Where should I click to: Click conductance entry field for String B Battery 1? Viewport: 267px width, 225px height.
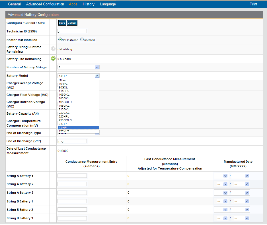(72, 201)
